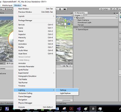
Task: Open Package Manager from menu
Action: pos(35,20)
